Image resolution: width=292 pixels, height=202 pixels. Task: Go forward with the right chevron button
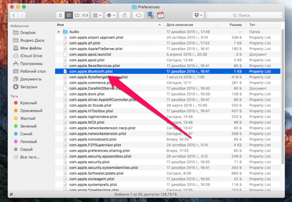(22, 15)
